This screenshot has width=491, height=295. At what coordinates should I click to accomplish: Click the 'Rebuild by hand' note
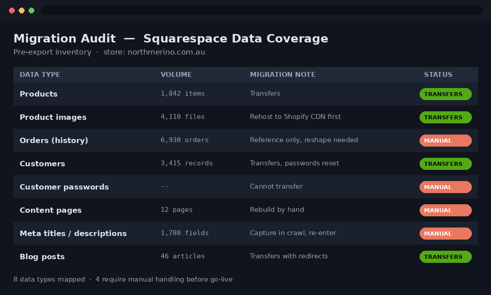coord(277,210)
